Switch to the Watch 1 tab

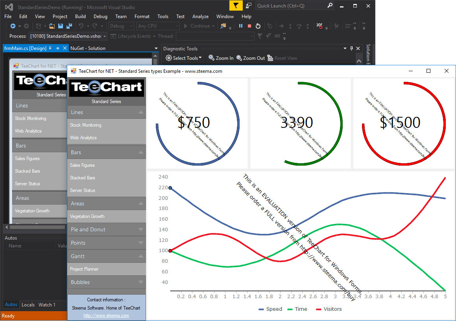47,305
